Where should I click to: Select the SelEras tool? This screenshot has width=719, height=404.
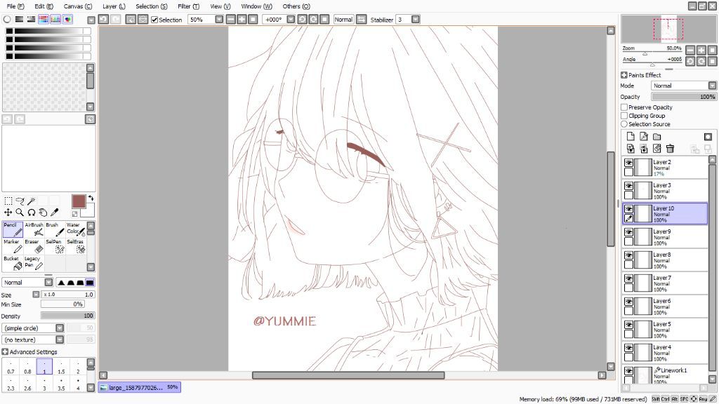(76, 246)
